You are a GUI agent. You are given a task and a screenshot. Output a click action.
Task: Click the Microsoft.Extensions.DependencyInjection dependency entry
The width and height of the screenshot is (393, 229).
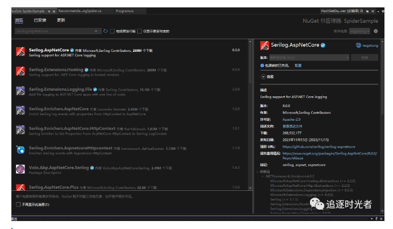click(311, 190)
